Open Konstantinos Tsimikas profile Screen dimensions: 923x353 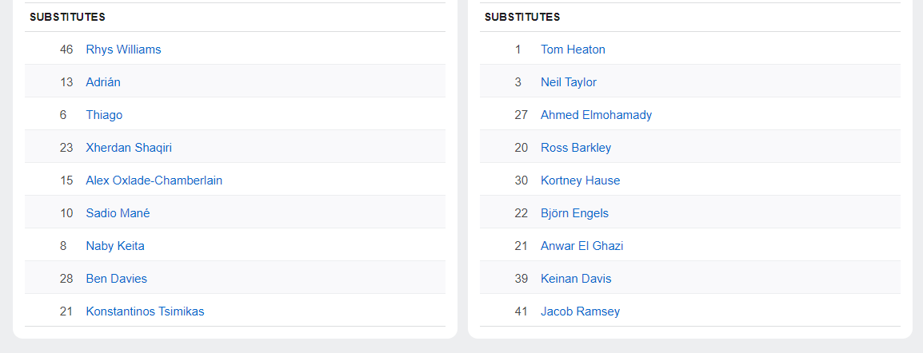click(x=145, y=311)
